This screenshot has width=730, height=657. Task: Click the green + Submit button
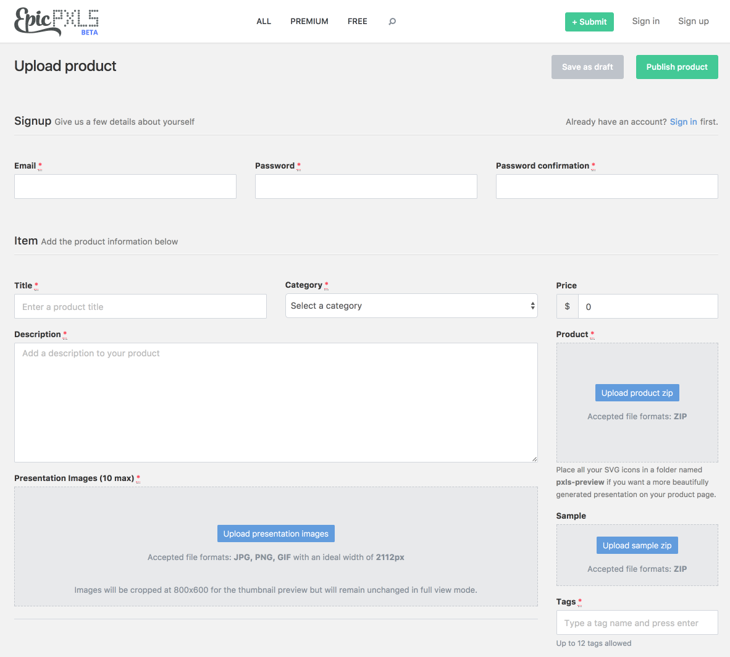tap(589, 22)
